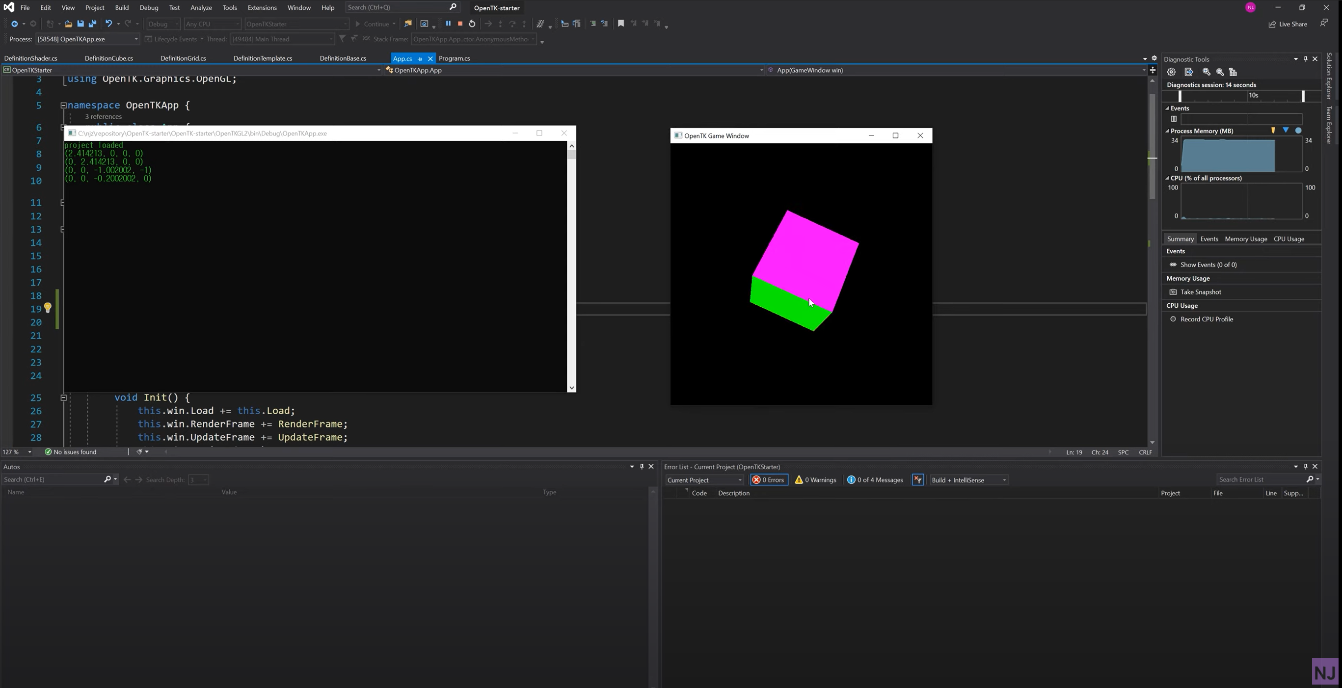Click Take Snapshot in Memory Usage

click(x=1200, y=291)
